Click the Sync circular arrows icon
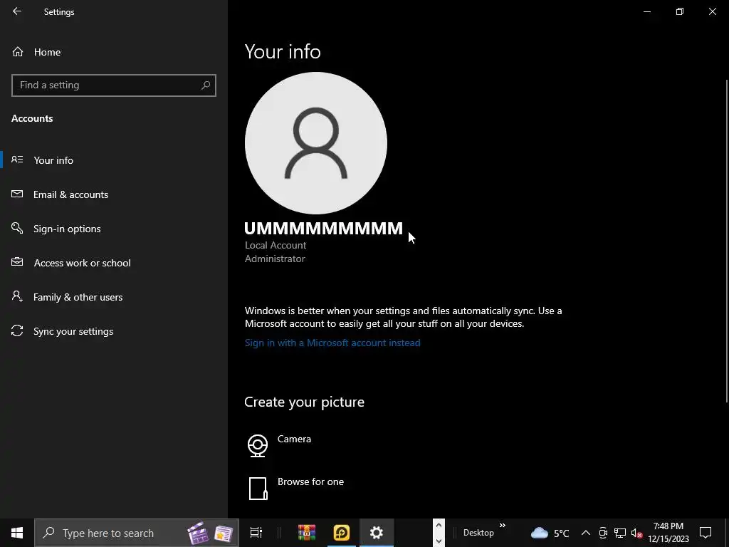 pos(17,330)
